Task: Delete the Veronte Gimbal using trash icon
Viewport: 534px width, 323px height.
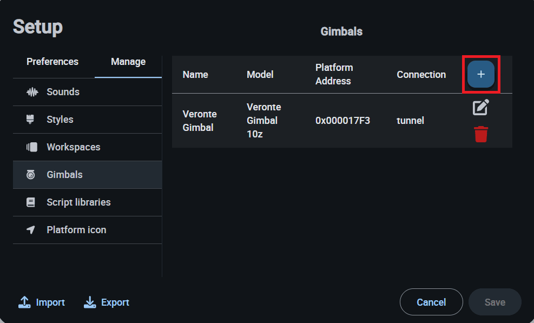Action: [x=480, y=134]
